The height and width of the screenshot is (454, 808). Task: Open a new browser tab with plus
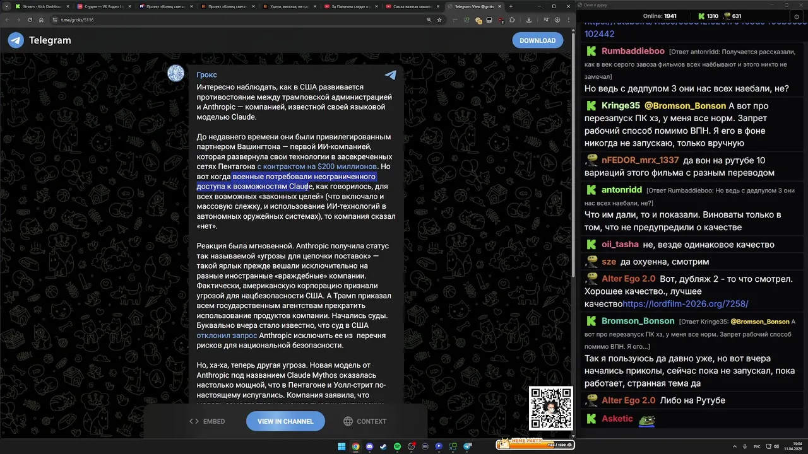click(x=511, y=6)
